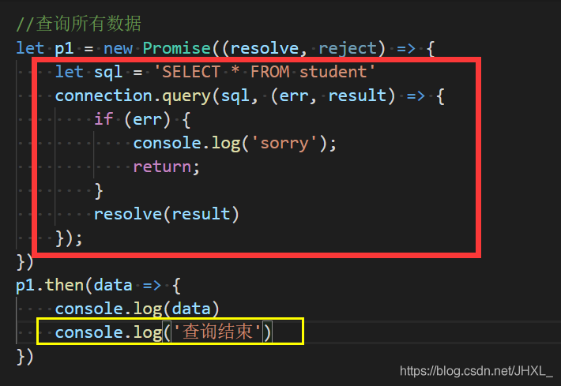Click the closing brace of if block

[99, 191]
